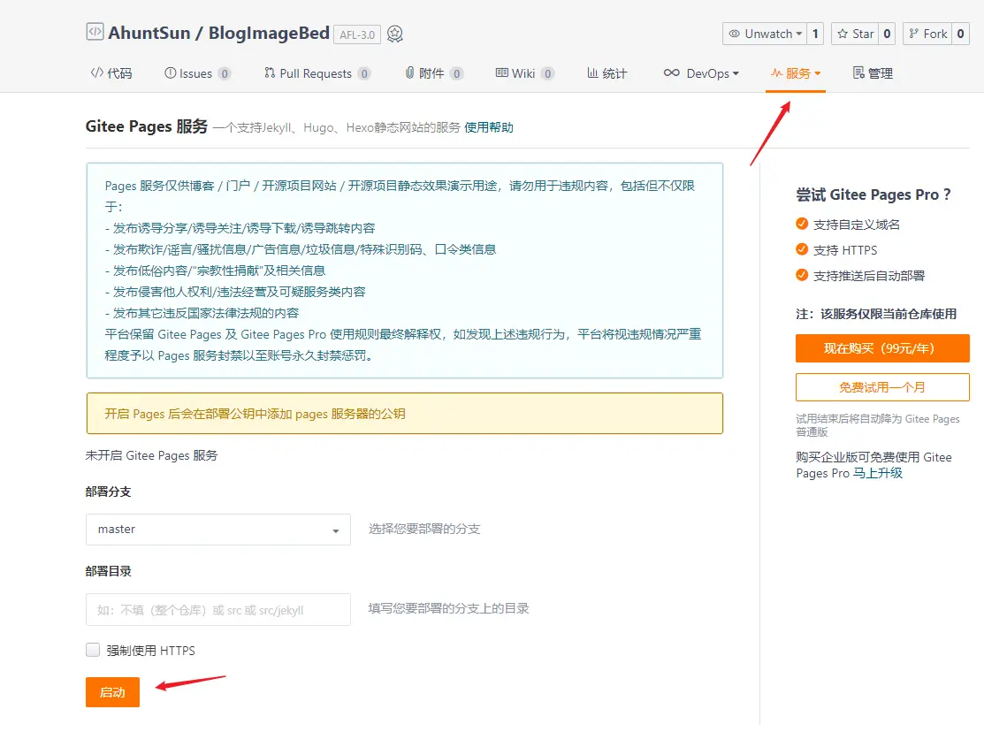This screenshot has height=732, width=984.
Task: Click the 统计 chart icon
Action: (x=592, y=72)
